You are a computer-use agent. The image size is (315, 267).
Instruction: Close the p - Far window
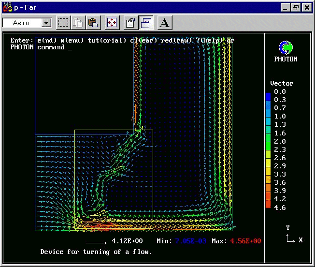tap(307, 8)
